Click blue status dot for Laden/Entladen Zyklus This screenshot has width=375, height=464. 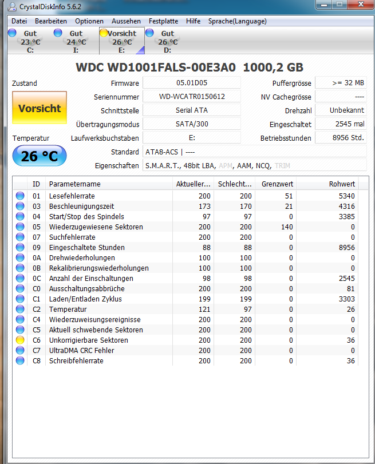[x=20, y=299]
